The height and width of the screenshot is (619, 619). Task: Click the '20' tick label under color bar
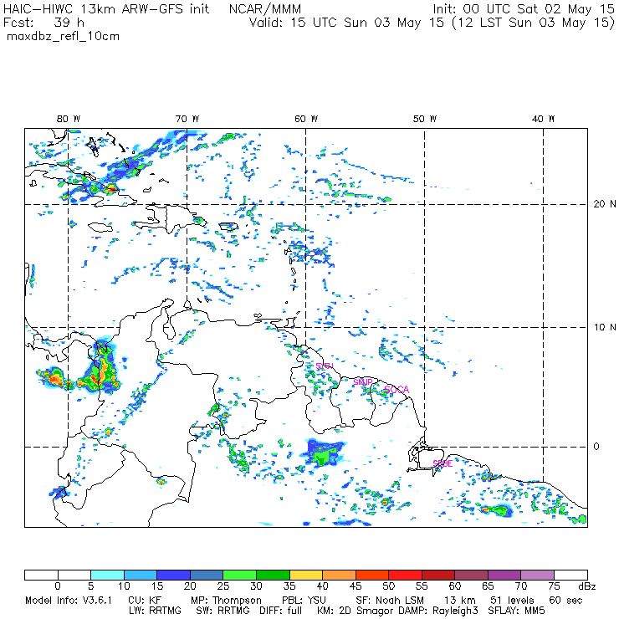click(190, 586)
